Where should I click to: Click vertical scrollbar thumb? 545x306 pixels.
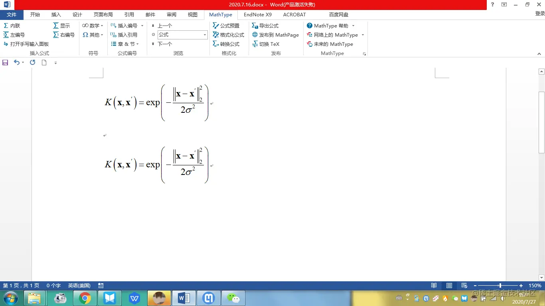point(541,122)
